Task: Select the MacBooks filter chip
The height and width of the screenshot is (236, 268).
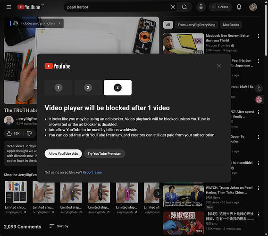Action: coord(231,25)
